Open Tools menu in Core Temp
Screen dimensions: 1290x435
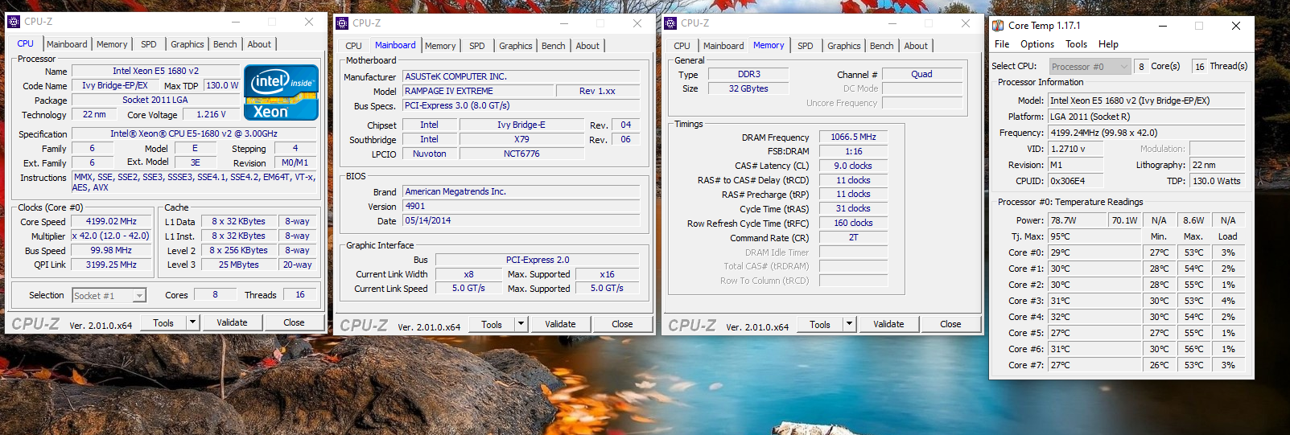pos(1076,44)
